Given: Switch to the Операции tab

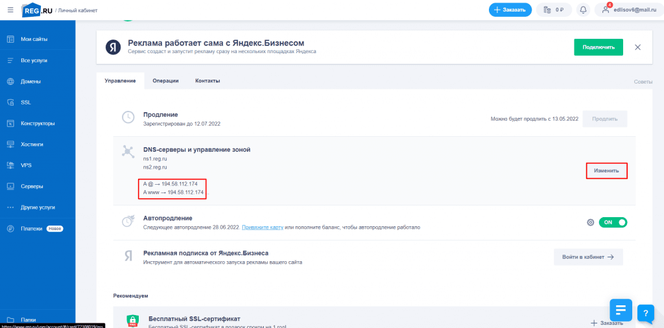Looking at the screenshot, I should click(165, 81).
